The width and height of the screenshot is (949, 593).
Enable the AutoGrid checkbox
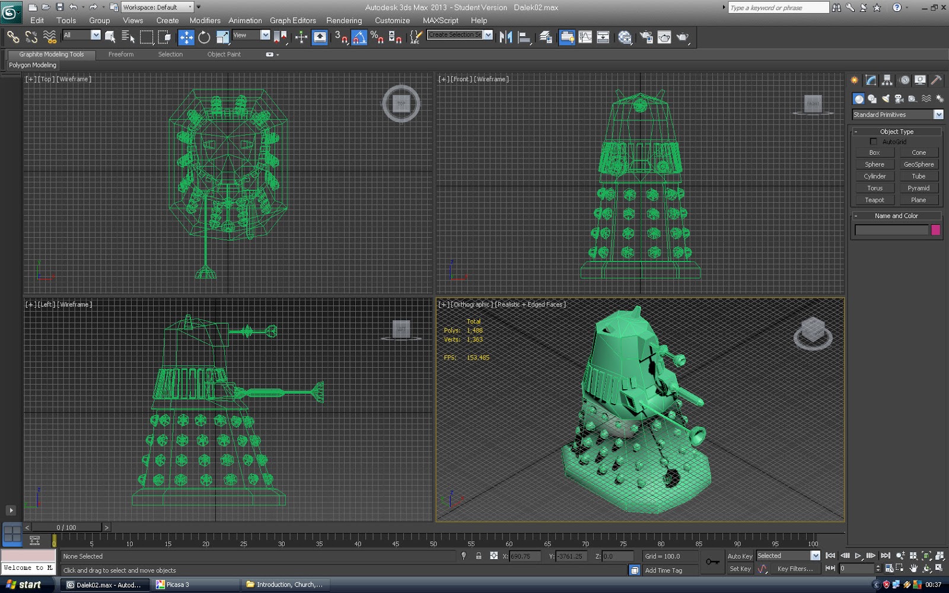873,142
